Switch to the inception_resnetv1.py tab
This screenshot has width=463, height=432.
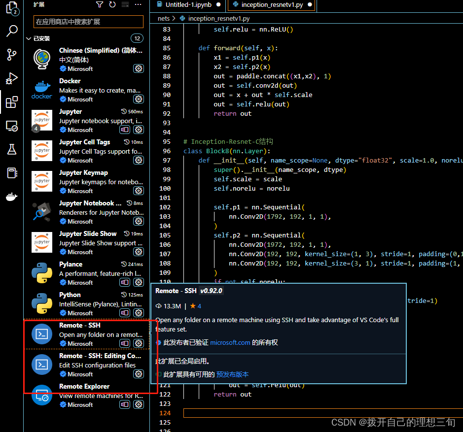tap(272, 5)
